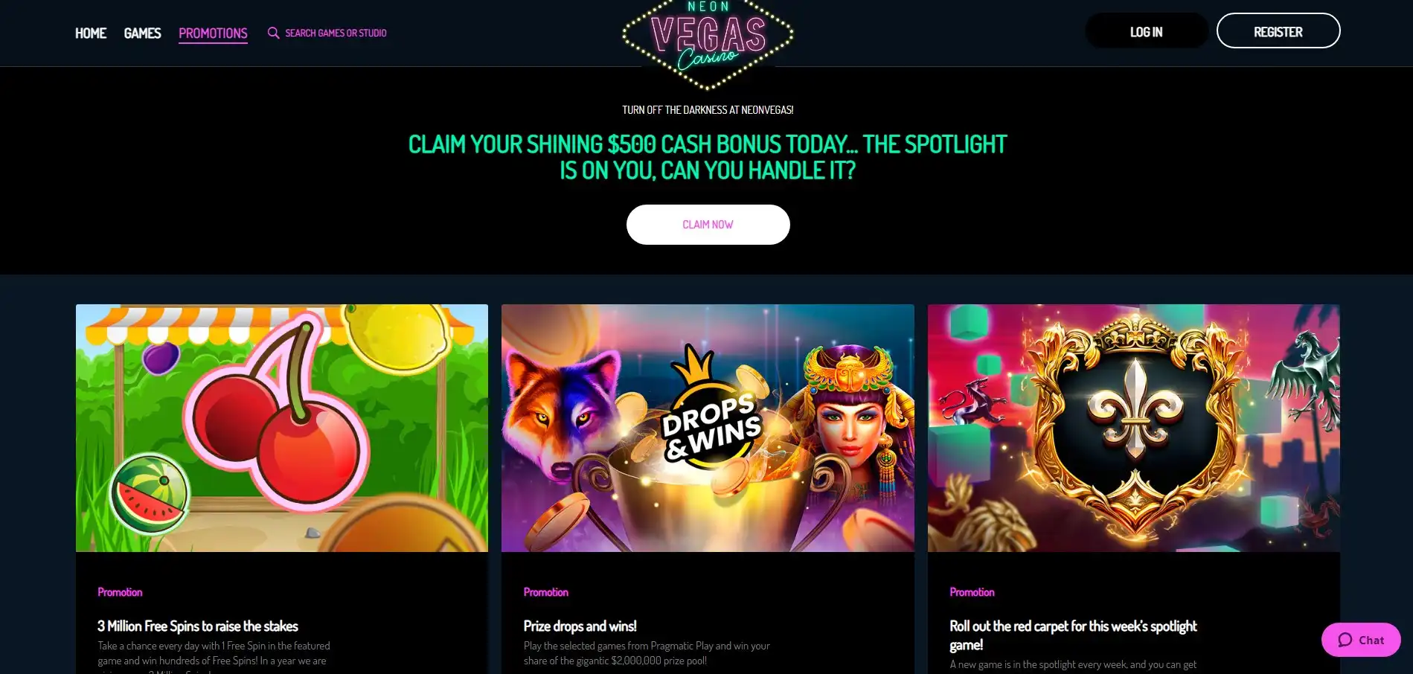Open the Drops & Wins promotion image
This screenshot has height=674, width=1413.
(x=708, y=428)
